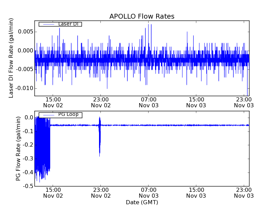The width and height of the screenshot is (277, 207).
Task: Click the Date (GMT) x-axis label
Action: [142, 202]
